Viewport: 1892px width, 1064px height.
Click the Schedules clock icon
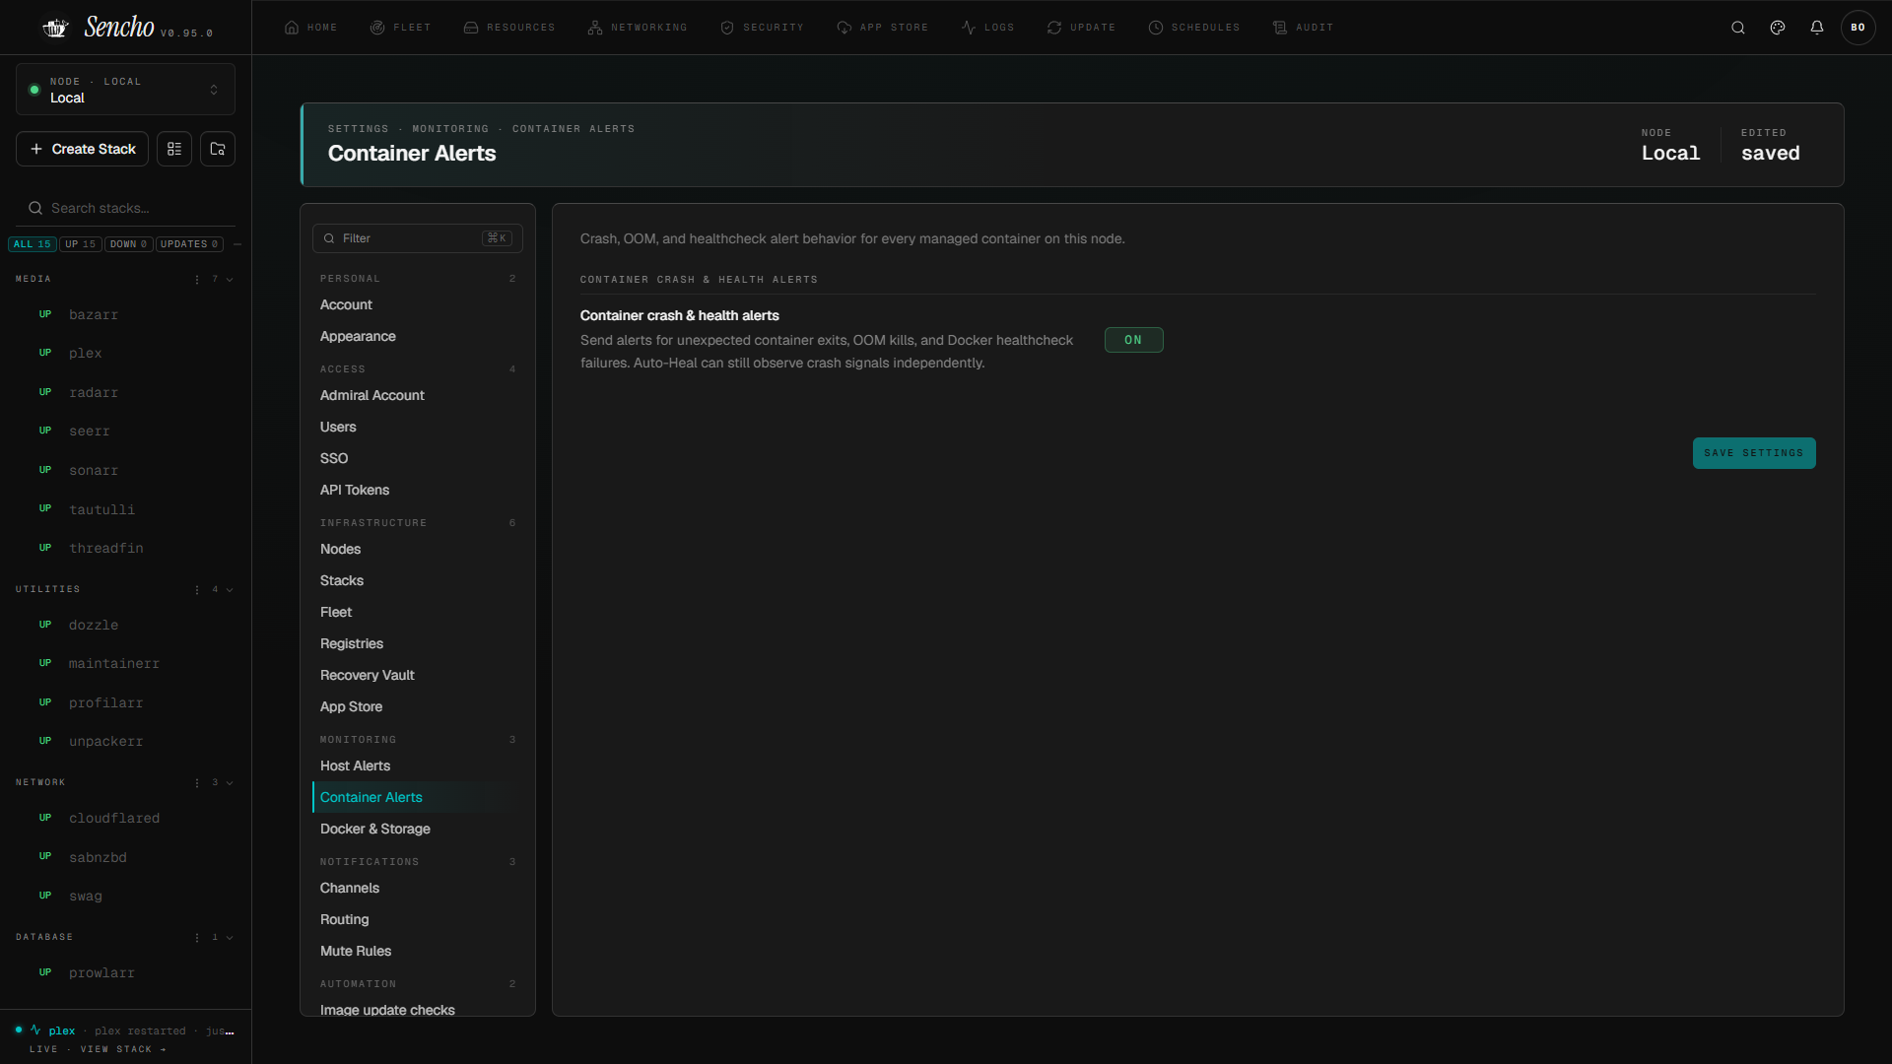[x=1156, y=28]
